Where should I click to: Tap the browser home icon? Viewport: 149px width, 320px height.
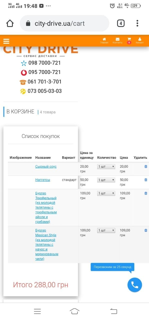click(x=10, y=23)
